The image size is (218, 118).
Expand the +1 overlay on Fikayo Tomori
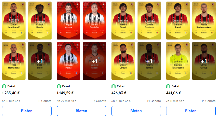149,61
